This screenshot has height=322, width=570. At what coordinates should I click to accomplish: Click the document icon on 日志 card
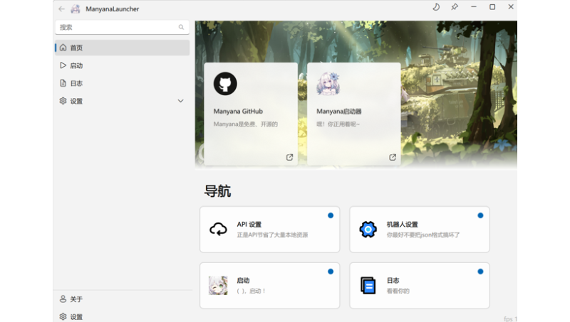[368, 286]
